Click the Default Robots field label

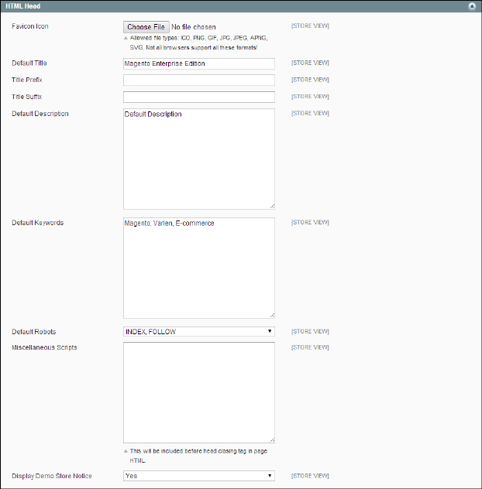[x=33, y=332]
